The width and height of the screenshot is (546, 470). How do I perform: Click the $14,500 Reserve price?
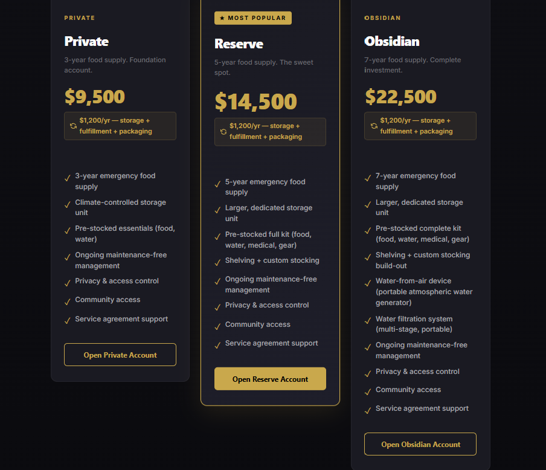pos(256,101)
